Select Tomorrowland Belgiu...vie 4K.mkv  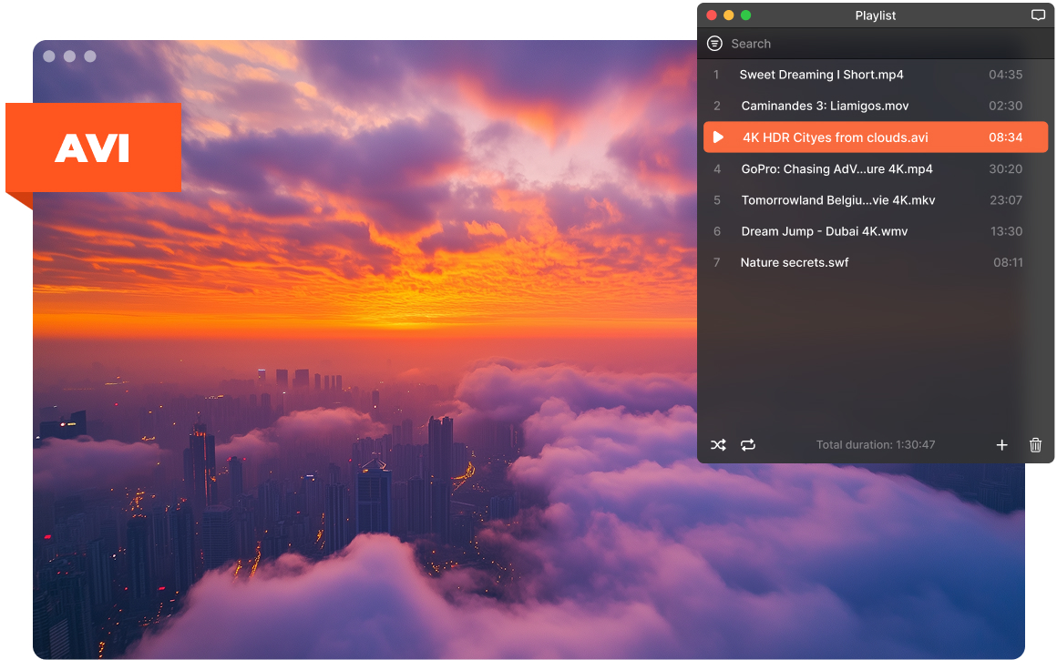pos(876,200)
